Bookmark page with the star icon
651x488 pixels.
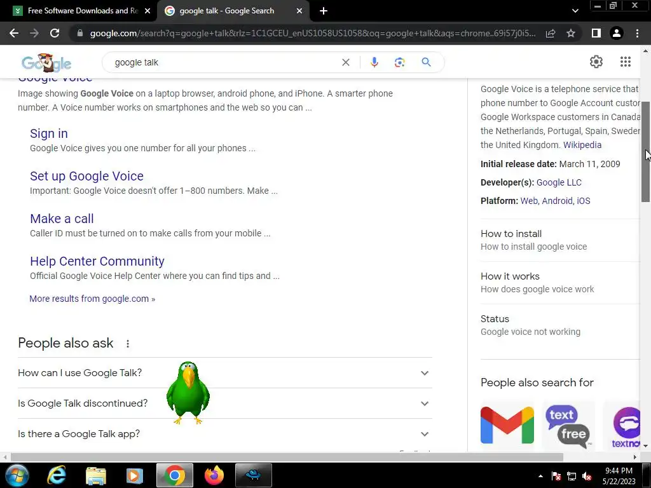571,33
